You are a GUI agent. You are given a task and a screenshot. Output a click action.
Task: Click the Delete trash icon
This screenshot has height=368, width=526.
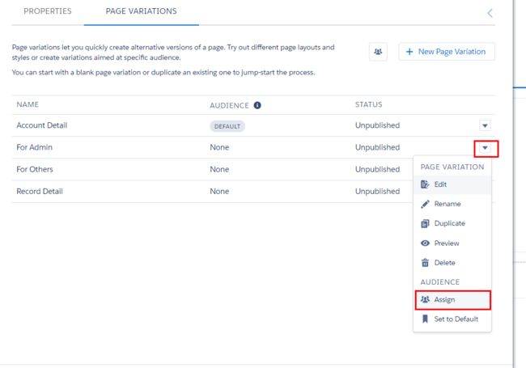coord(425,262)
